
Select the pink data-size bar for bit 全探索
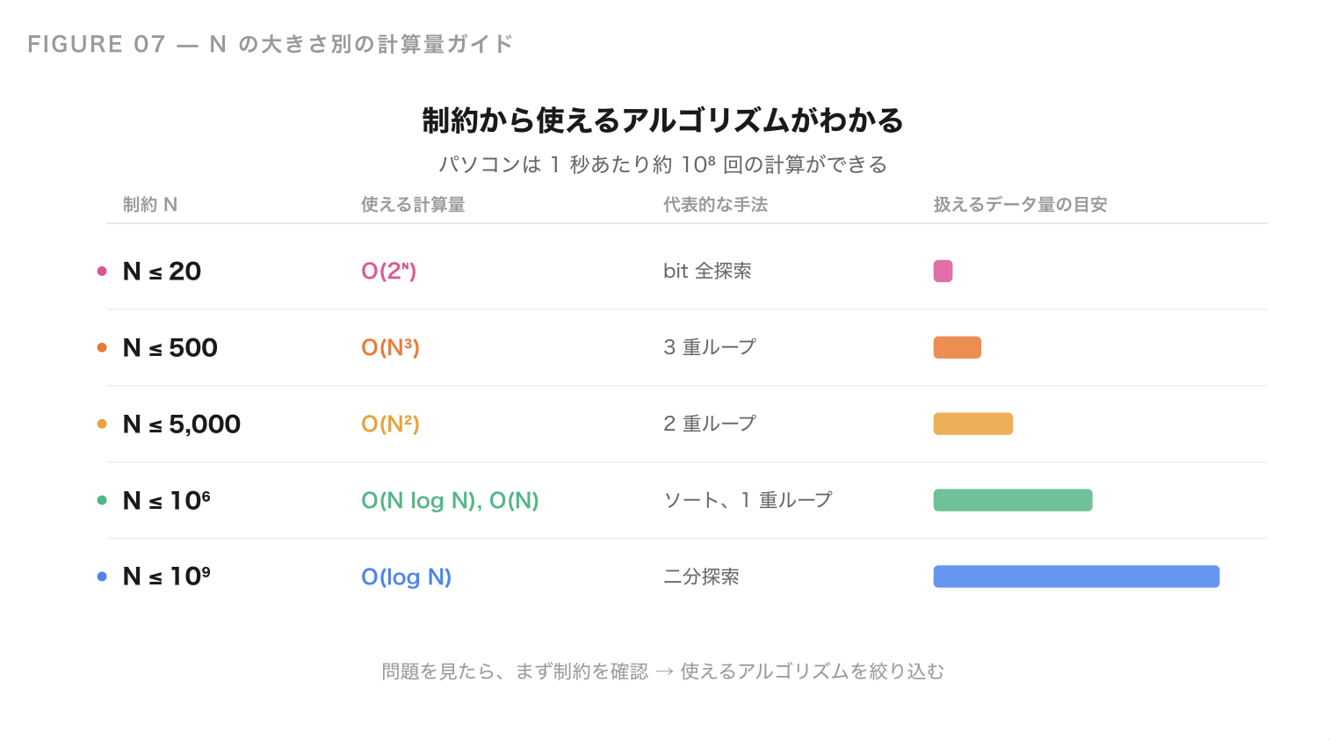(943, 271)
